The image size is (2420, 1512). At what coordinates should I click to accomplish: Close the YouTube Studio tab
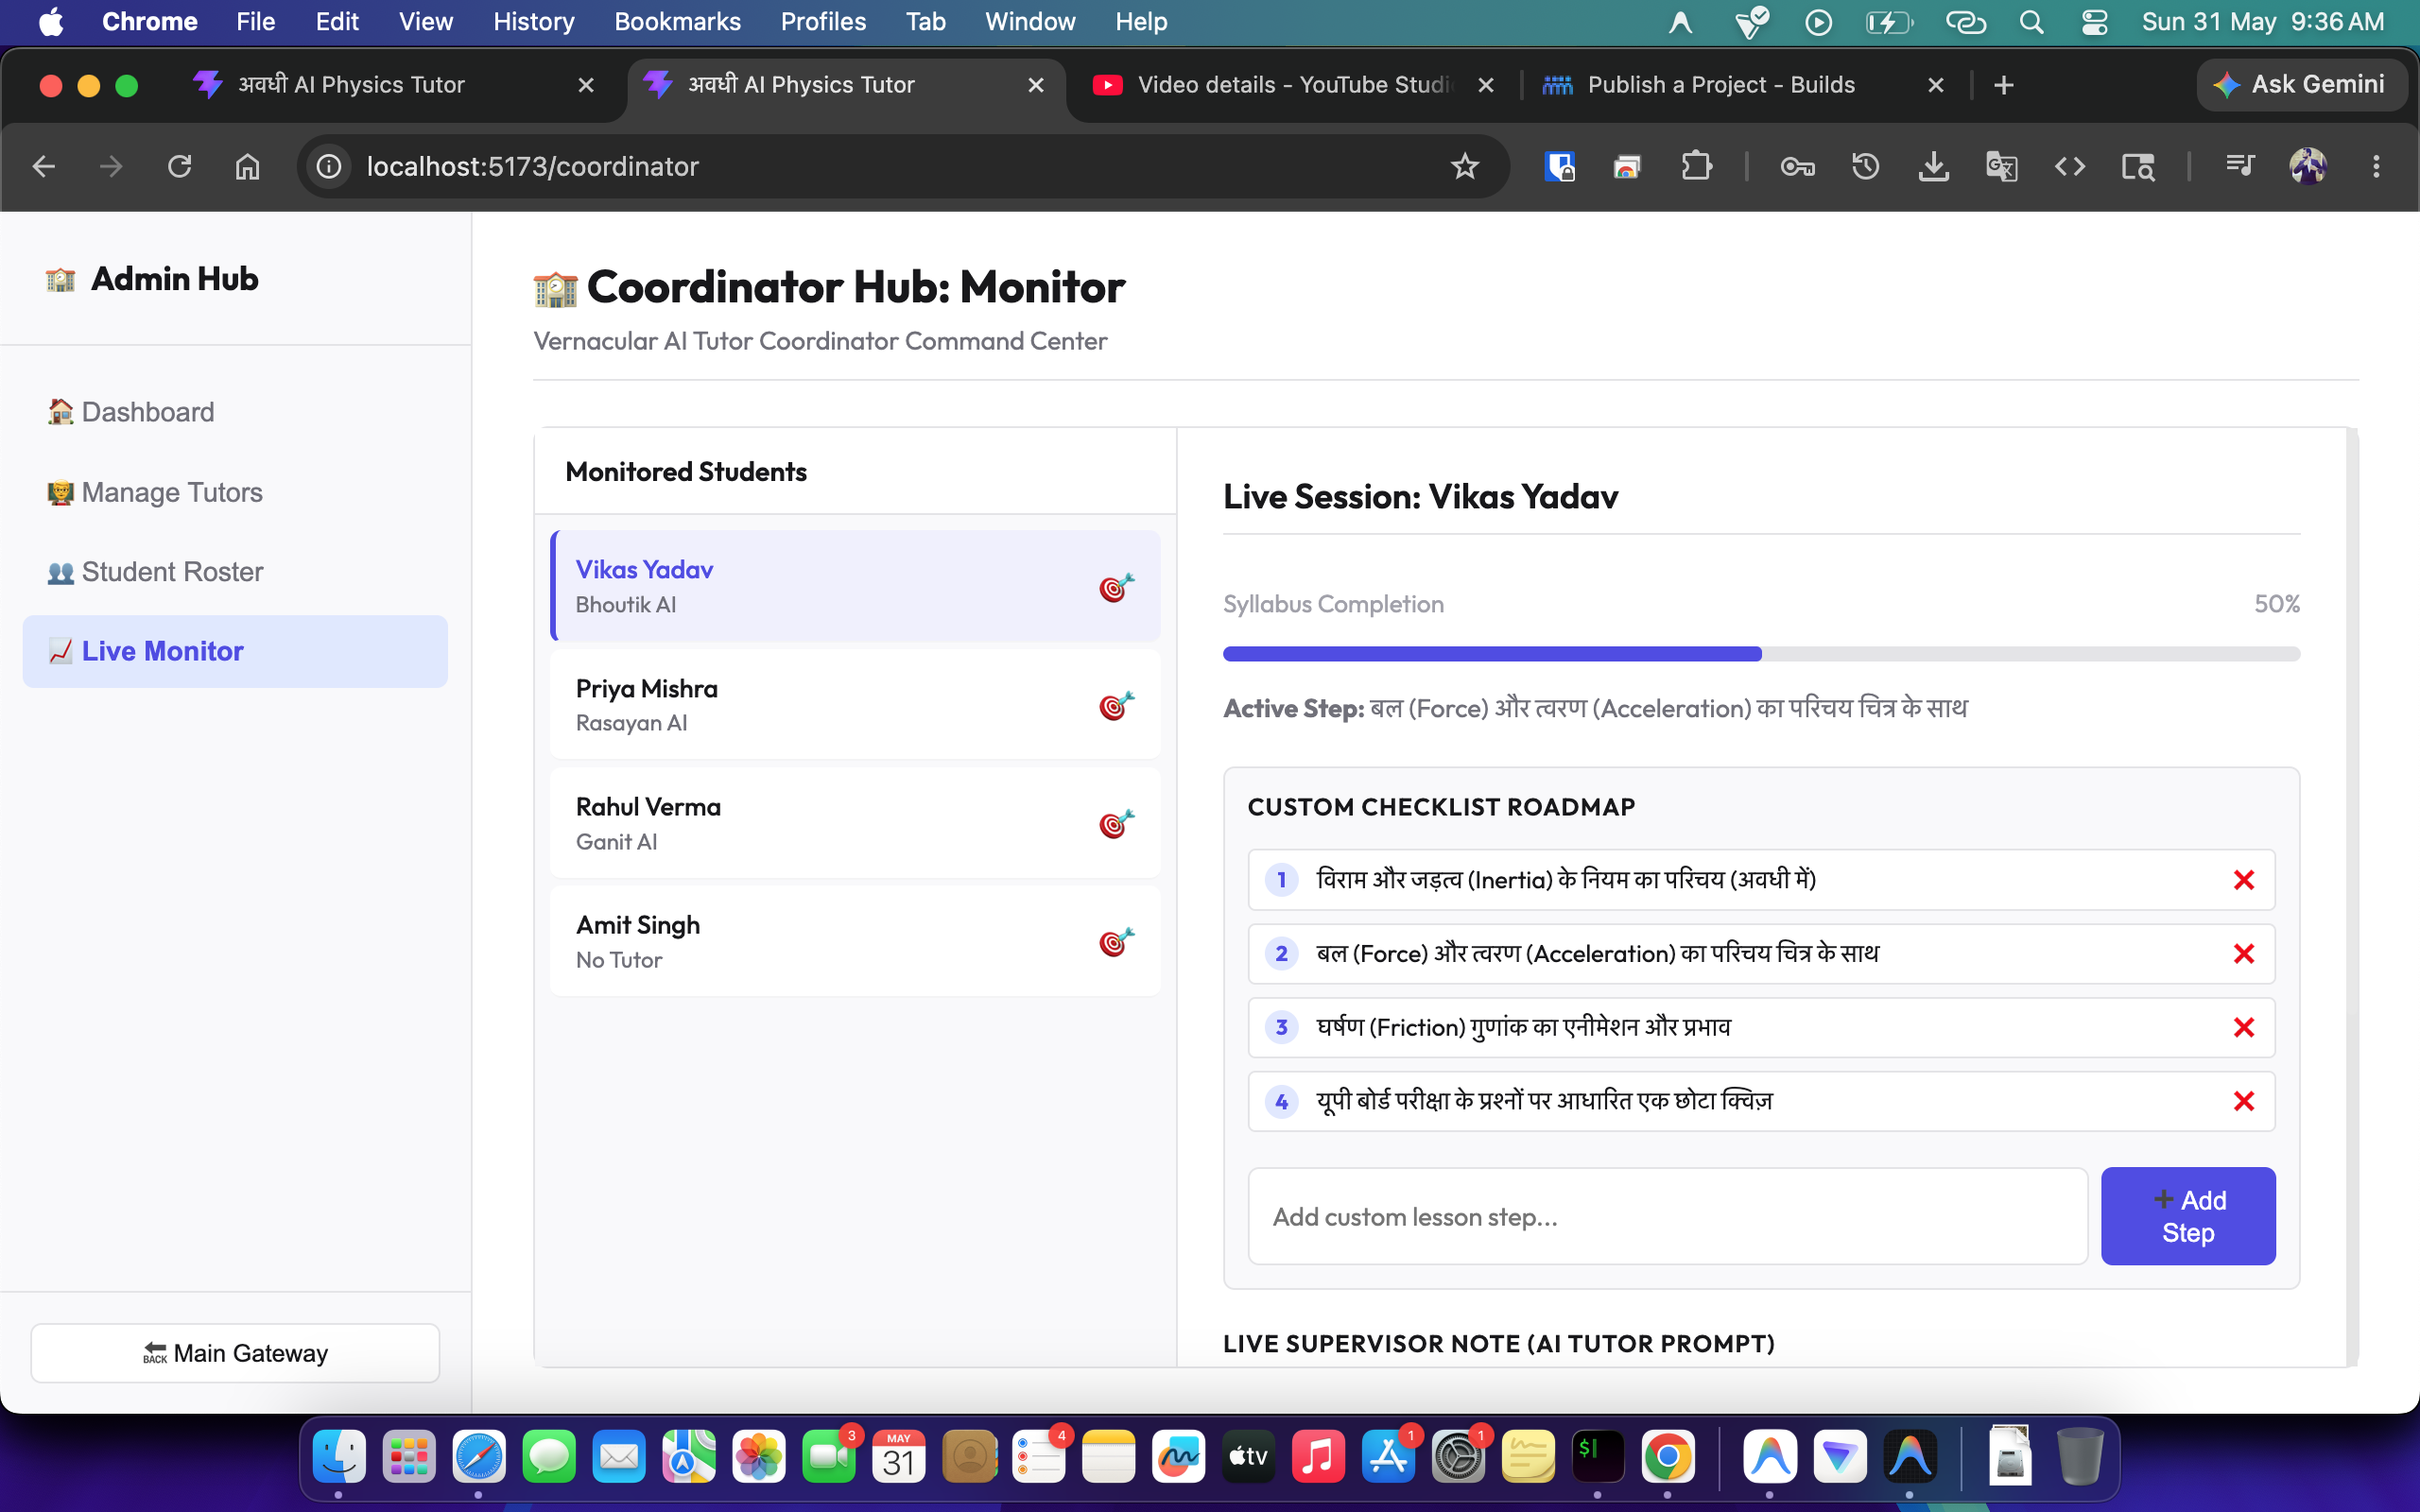[1485, 85]
